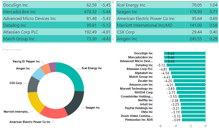Click the NVIDIA Corp bar
Image resolution: width=219 pixels, height=128 pixels.
pos(191,92)
